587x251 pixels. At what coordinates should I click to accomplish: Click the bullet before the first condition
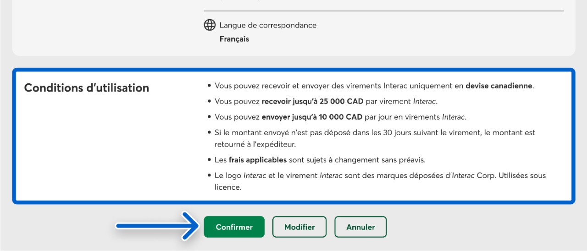click(x=209, y=86)
